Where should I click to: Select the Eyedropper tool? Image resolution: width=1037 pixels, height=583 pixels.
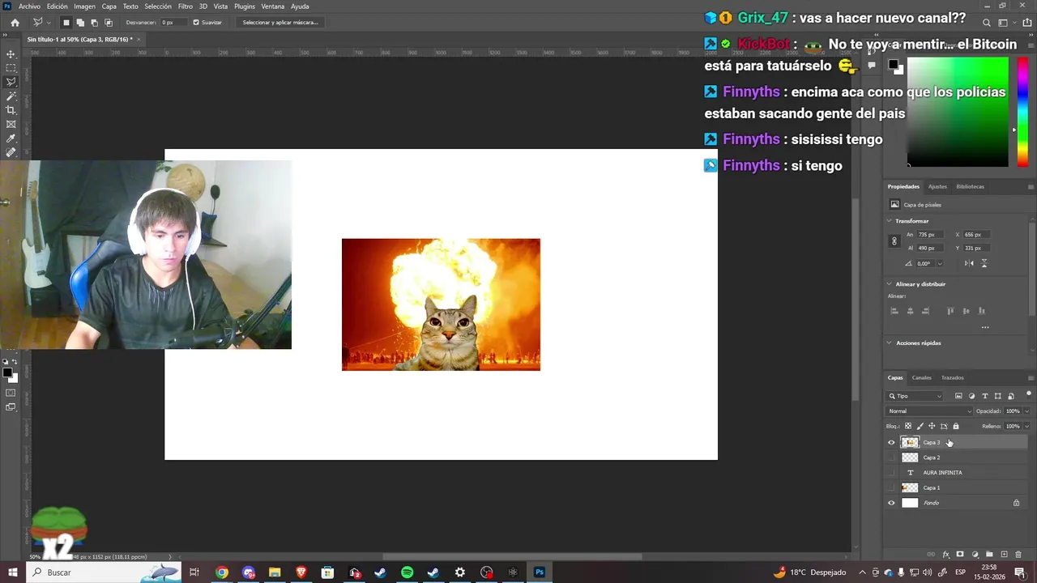11,138
